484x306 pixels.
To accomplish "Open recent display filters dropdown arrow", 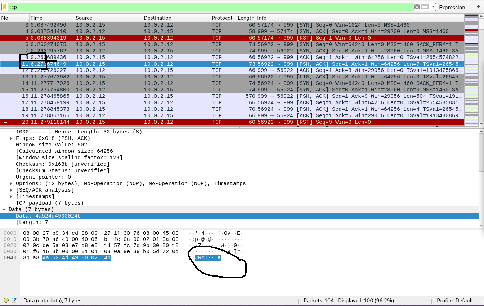I will click(x=433, y=7).
